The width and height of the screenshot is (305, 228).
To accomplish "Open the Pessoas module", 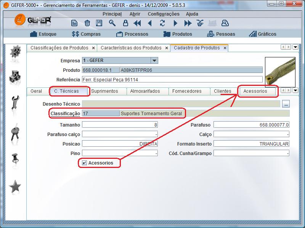I will [x=221, y=34].
